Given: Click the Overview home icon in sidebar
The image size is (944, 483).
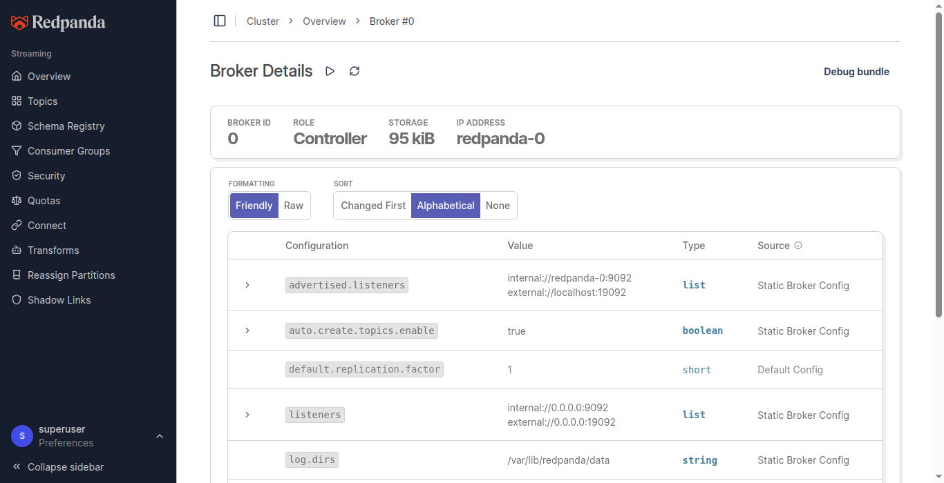Looking at the screenshot, I should point(17,77).
